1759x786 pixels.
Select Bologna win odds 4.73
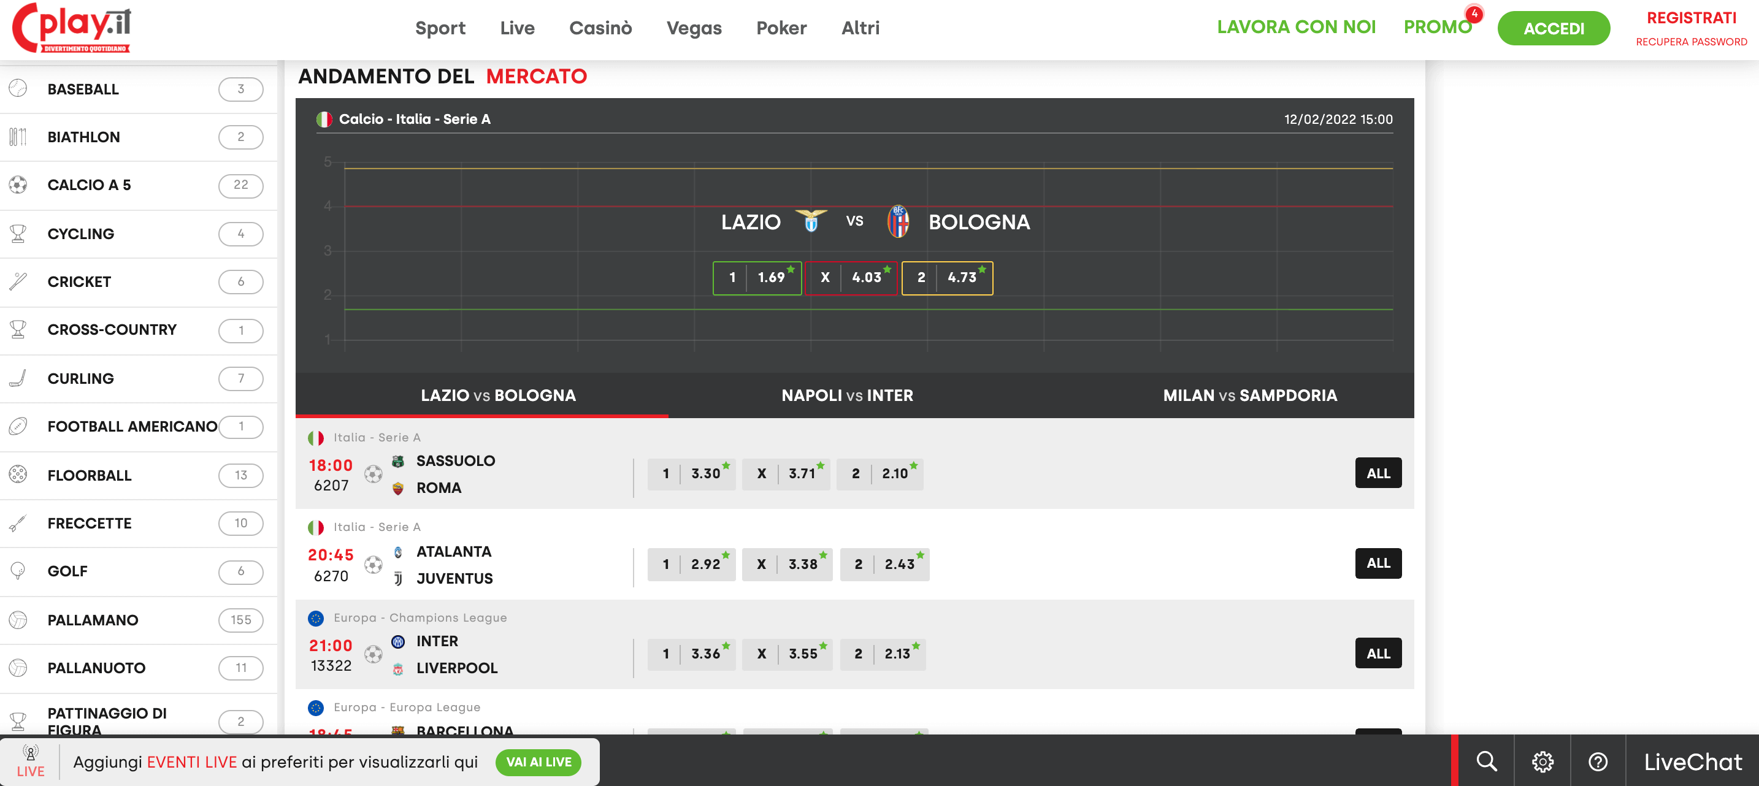click(947, 278)
